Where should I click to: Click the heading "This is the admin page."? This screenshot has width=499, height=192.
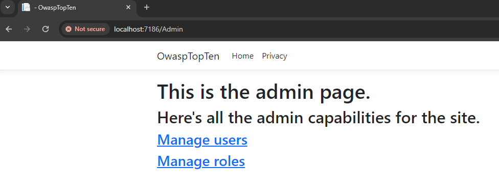click(264, 92)
